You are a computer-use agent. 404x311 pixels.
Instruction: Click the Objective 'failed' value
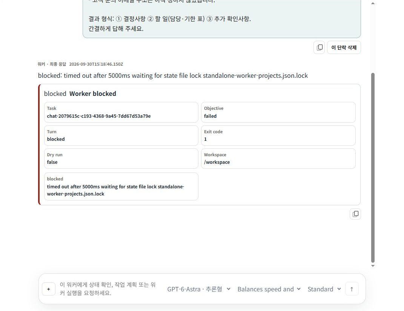click(210, 116)
